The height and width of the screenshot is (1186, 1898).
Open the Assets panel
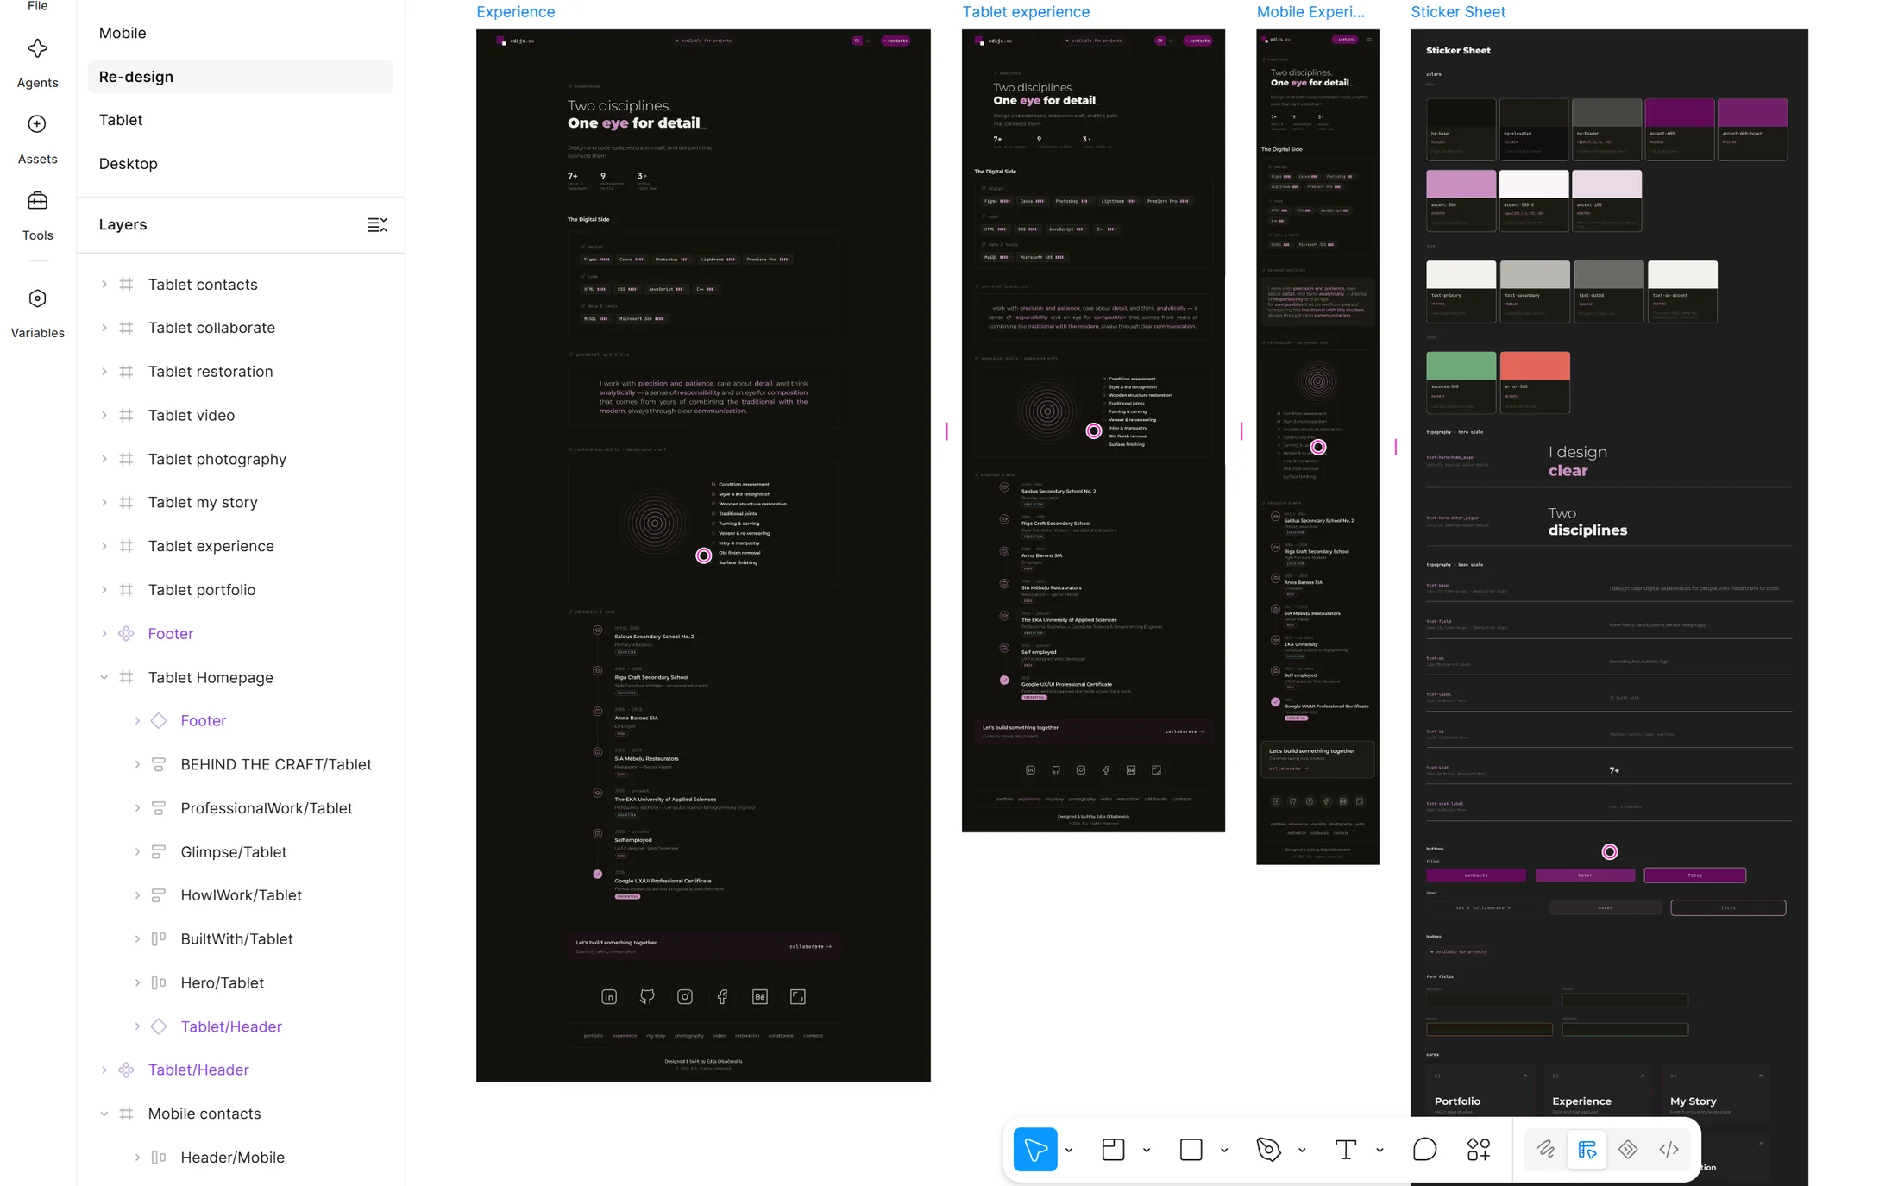(37, 139)
